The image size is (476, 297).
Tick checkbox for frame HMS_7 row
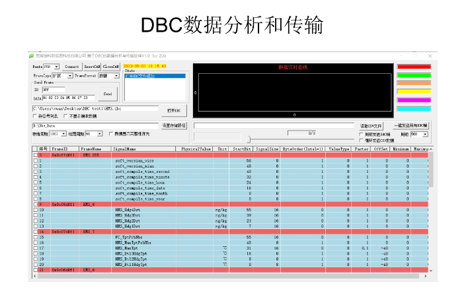(35, 232)
